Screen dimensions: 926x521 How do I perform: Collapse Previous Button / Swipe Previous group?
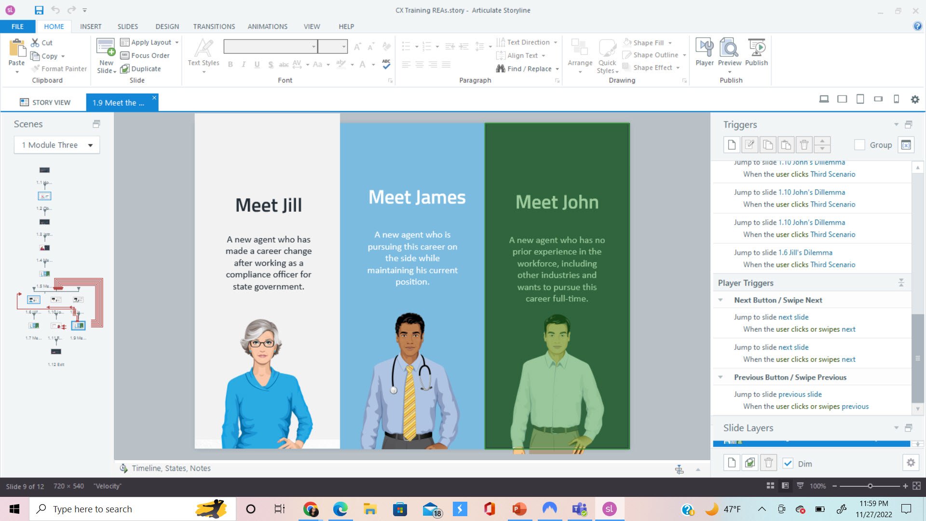pos(720,377)
